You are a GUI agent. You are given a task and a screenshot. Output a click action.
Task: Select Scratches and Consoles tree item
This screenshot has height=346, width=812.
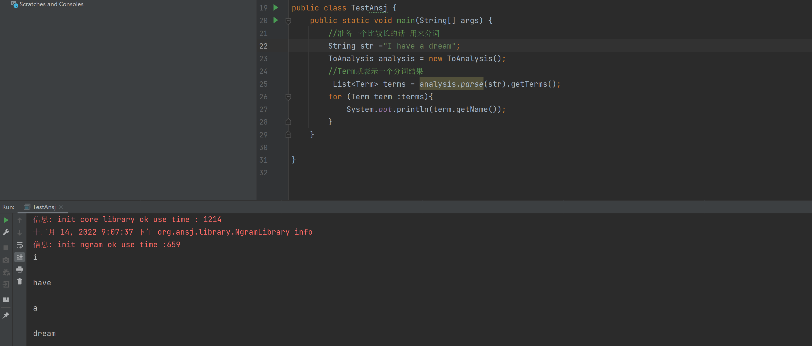pyautogui.click(x=51, y=4)
